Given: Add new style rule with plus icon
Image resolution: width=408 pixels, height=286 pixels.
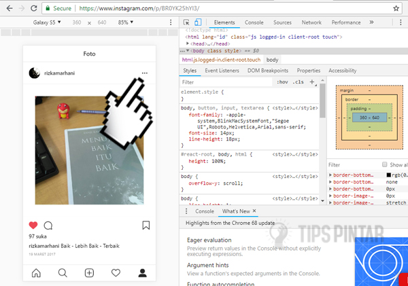Looking at the screenshot, I should 312,82.
